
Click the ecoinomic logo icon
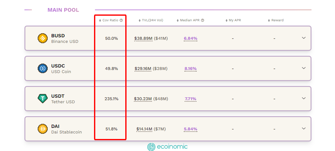[151, 147]
